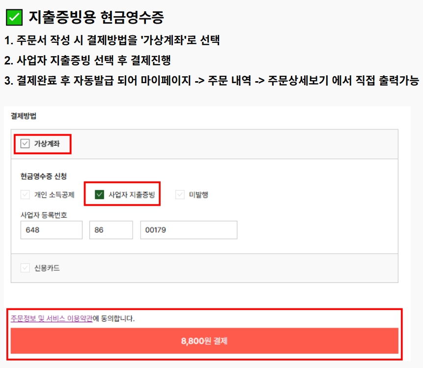Select the 개인 소득공제 checkbox
Viewport: 423px width, 368px height.
tap(24, 193)
